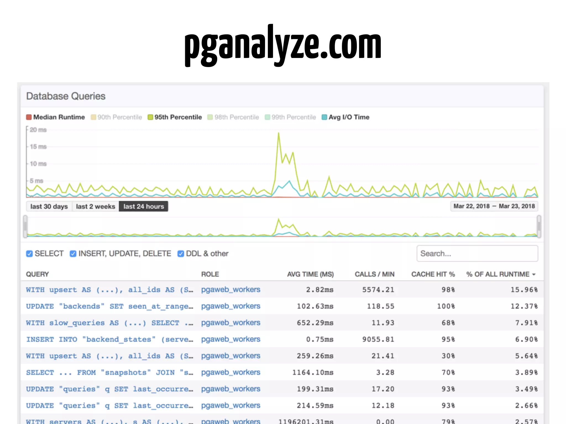Uncheck INSERT, UPDATE, DELETE checkbox
Viewport: 566px width, 424px height.
tap(73, 254)
